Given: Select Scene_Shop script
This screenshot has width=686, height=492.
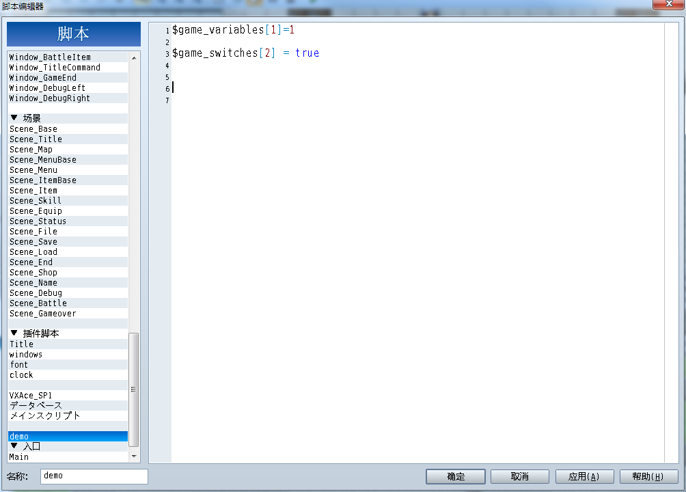Looking at the screenshot, I should 68,273.
